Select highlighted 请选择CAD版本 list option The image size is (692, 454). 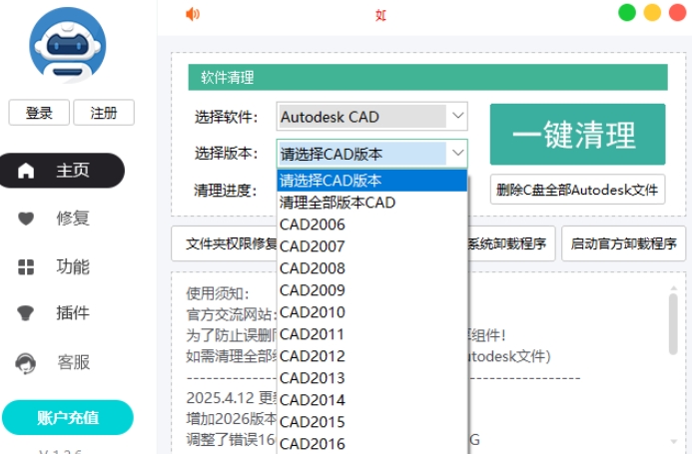pyautogui.click(x=372, y=181)
